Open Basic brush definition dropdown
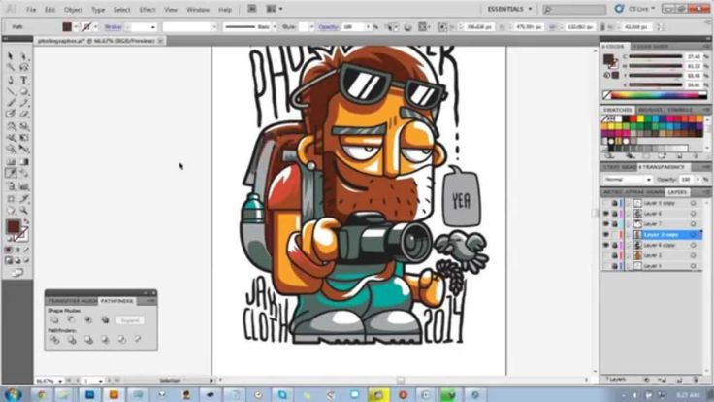Screen dimensions: 714x402 (275, 27)
